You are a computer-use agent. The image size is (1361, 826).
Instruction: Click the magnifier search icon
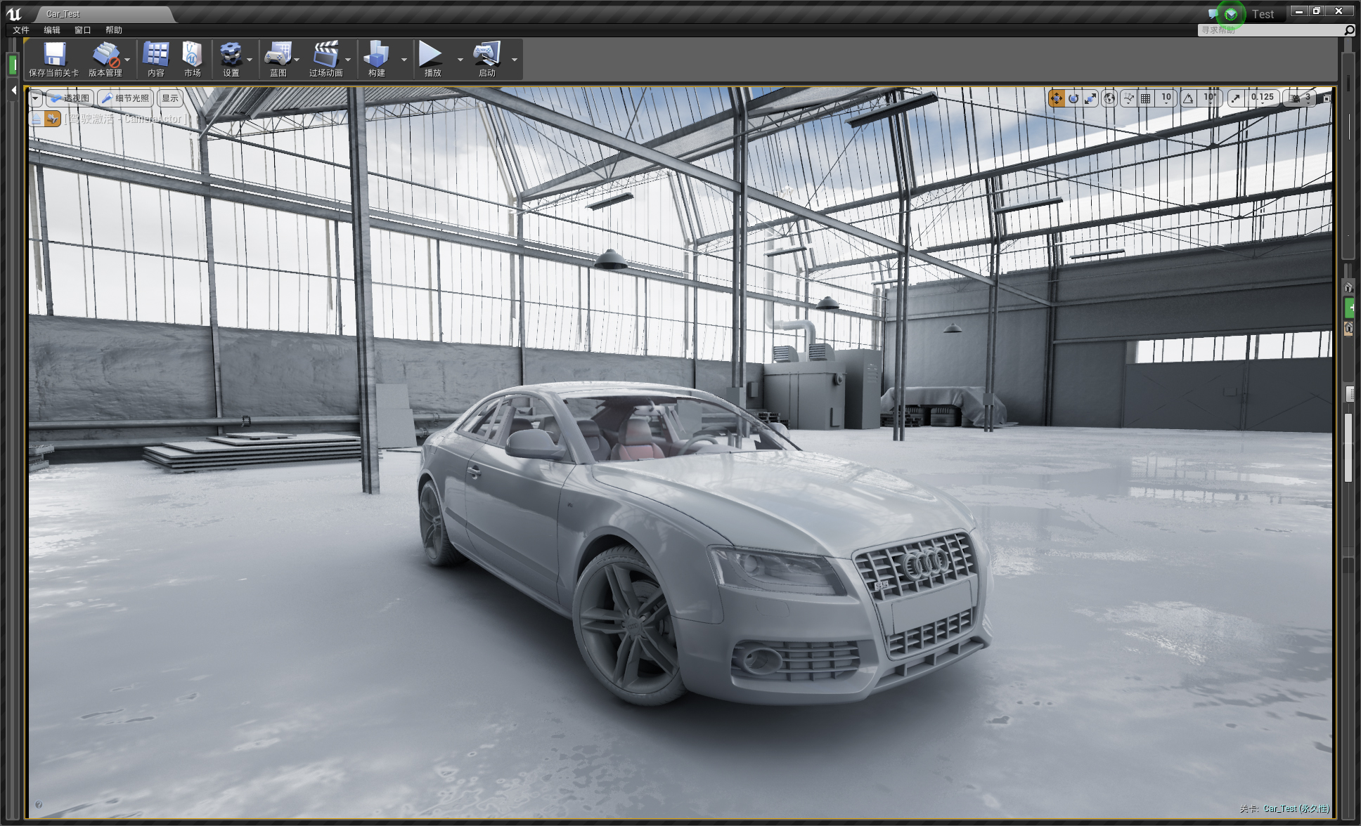(x=1349, y=30)
